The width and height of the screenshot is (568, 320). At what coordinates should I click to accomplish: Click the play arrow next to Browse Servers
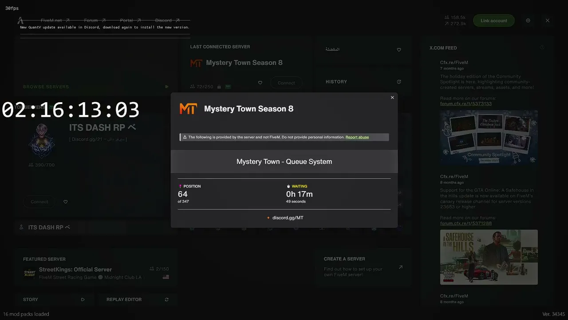tap(167, 87)
